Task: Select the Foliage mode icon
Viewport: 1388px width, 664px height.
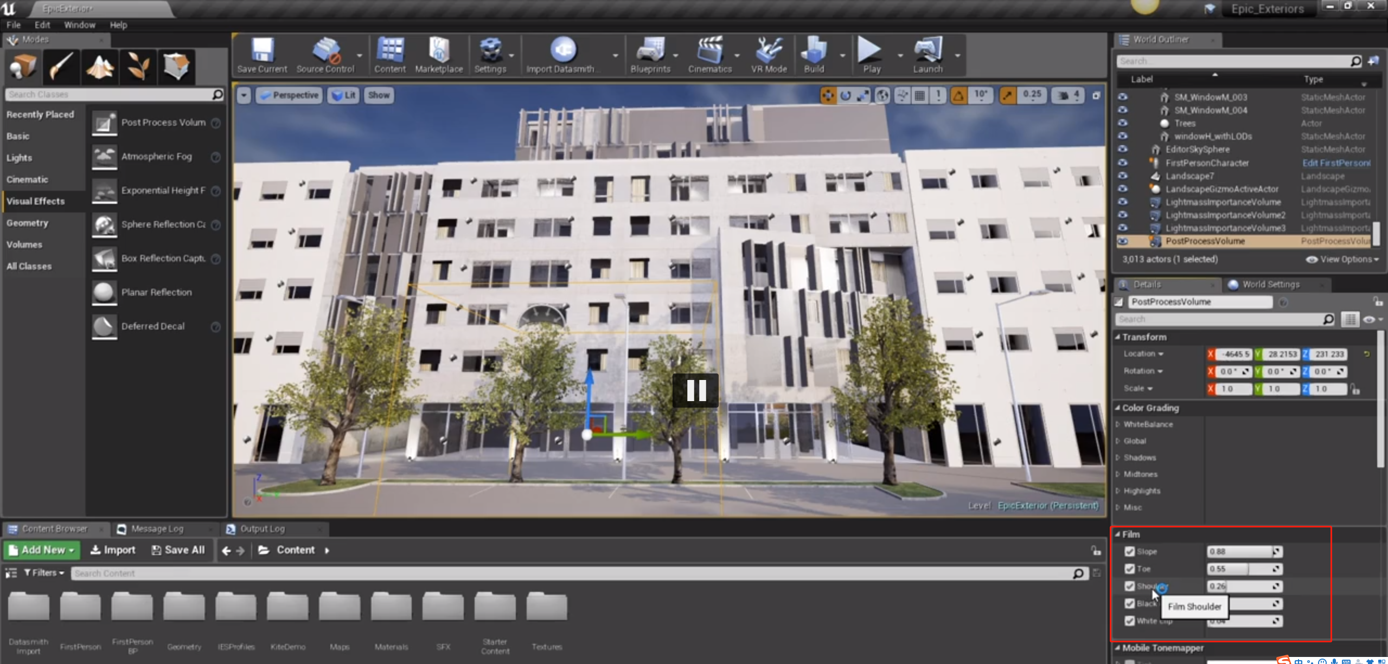Action: pos(138,67)
